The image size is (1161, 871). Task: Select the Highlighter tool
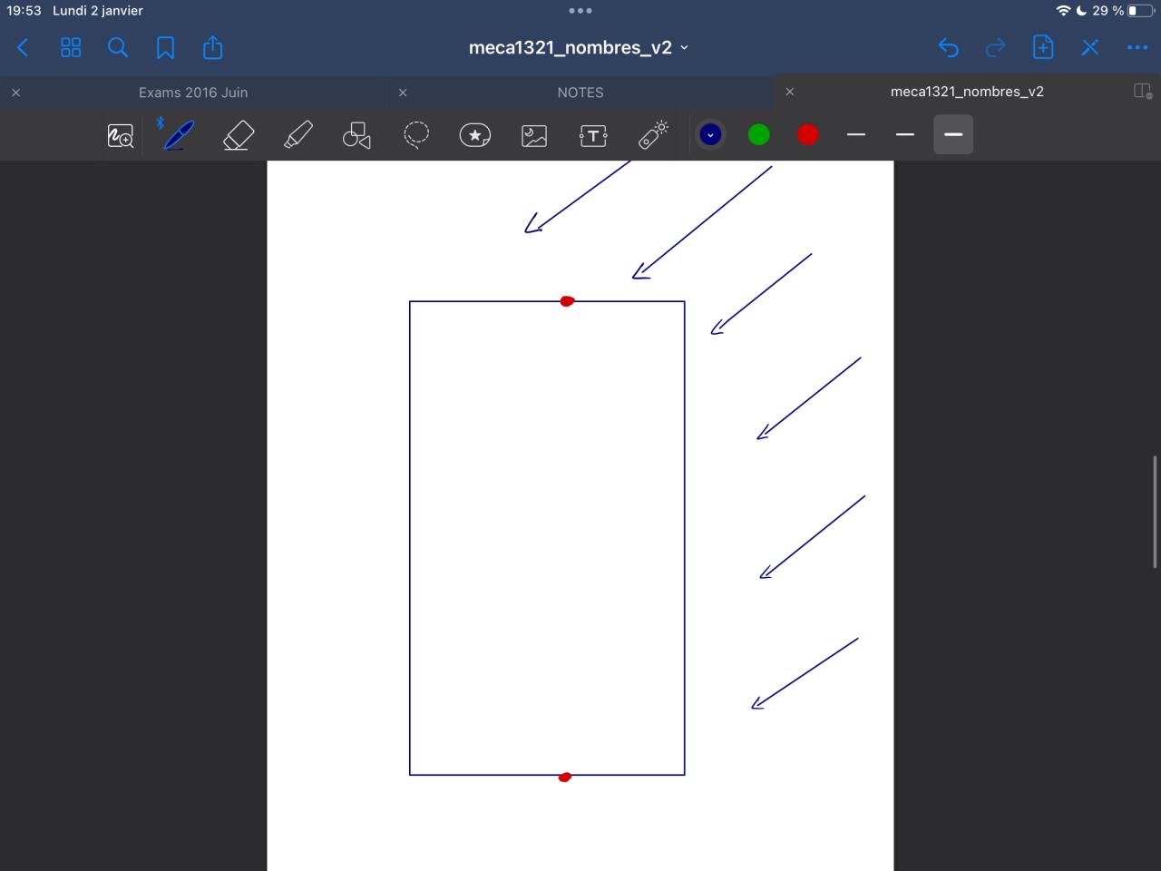tap(298, 135)
